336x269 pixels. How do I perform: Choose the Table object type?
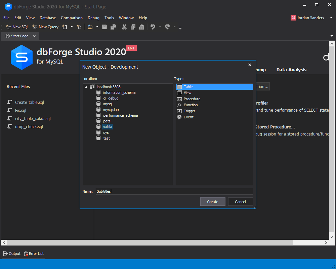(x=214, y=87)
